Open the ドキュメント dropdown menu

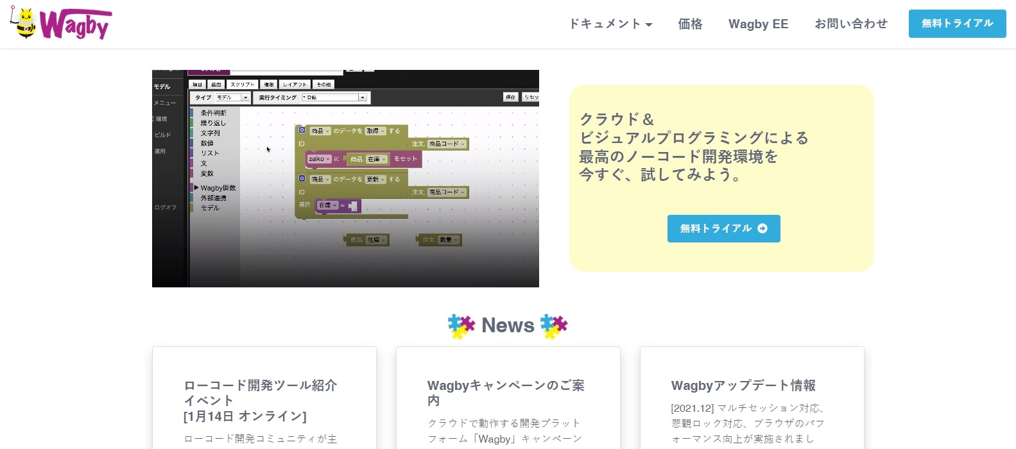pyautogui.click(x=610, y=24)
